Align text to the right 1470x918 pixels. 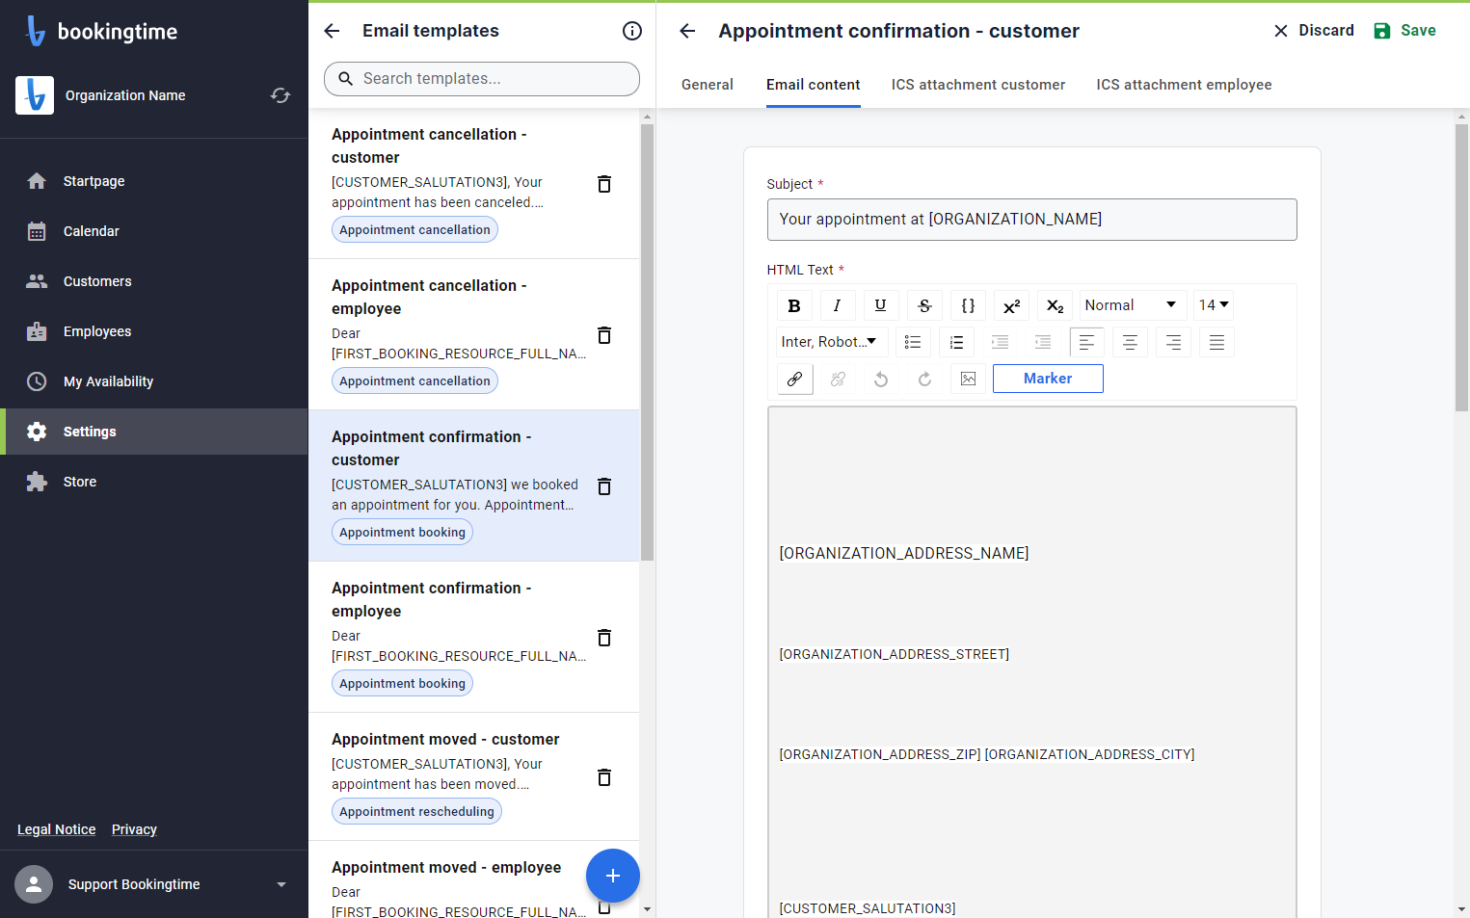tap(1173, 342)
